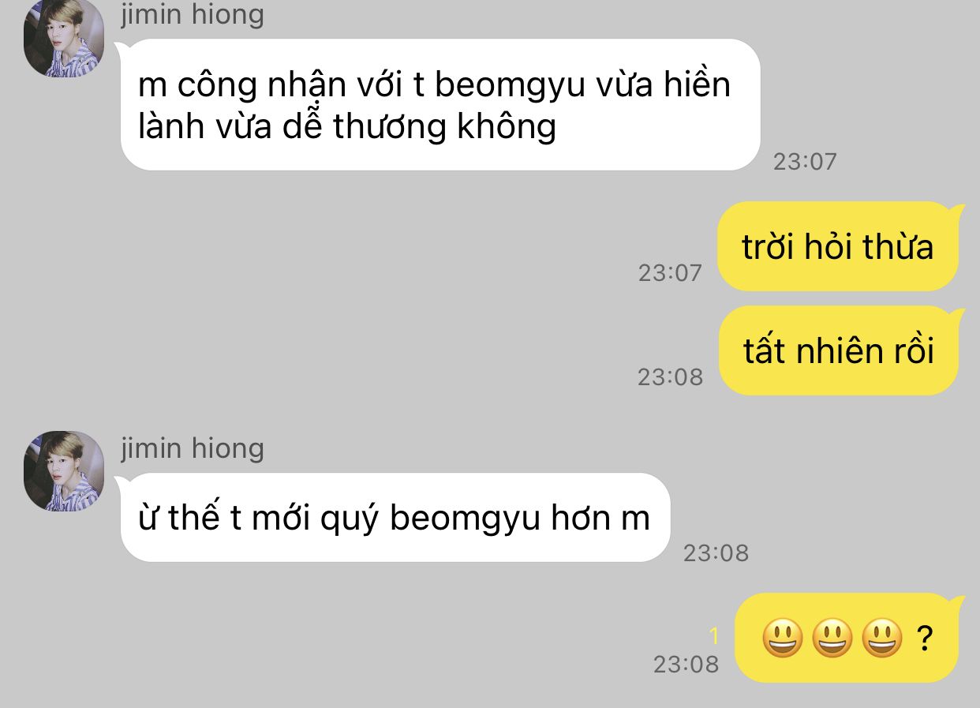Viewport: 980px width, 708px height.
Task: Click the question mark after the emojis
Action: [x=925, y=638]
